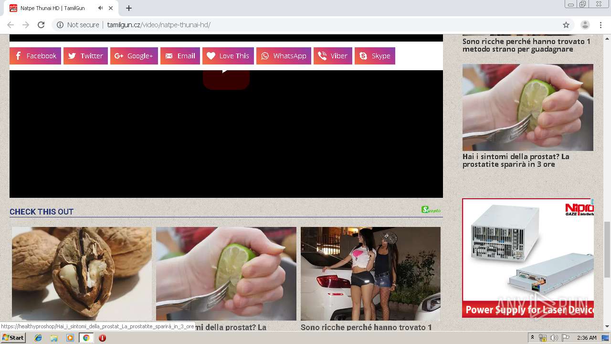Click the Love This heart button

click(228, 56)
